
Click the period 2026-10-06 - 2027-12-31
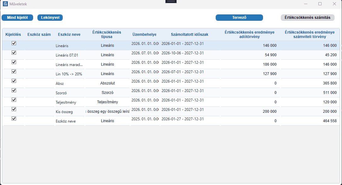tap(183, 53)
